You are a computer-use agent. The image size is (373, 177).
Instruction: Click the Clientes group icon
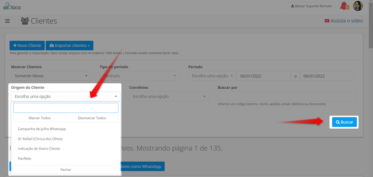pyautogui.click(x=25, y=21)
